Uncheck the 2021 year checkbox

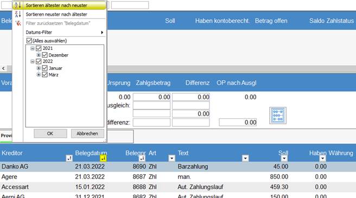click(39, 48)
